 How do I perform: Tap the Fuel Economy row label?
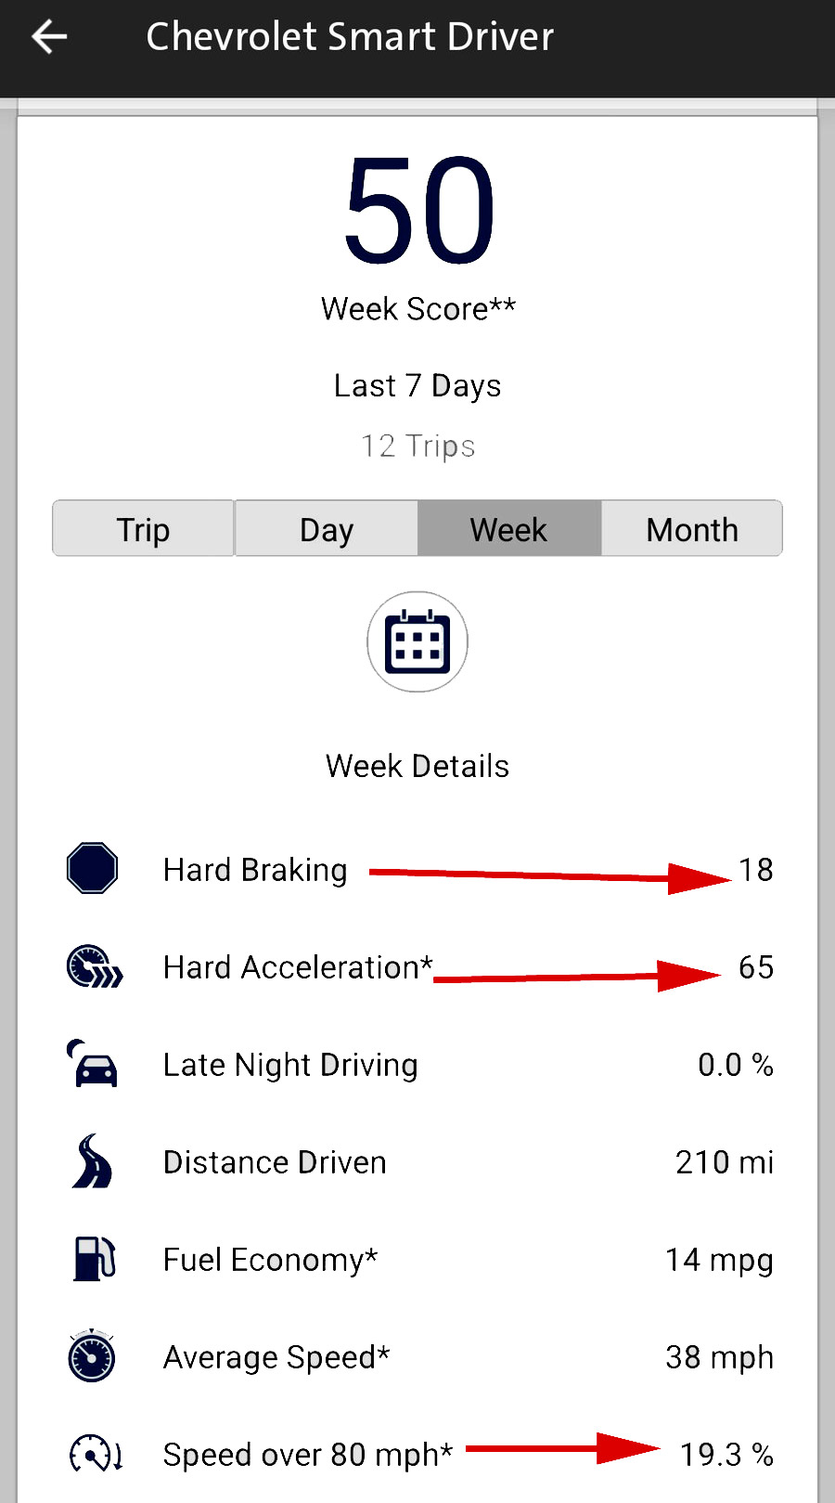270,1260
